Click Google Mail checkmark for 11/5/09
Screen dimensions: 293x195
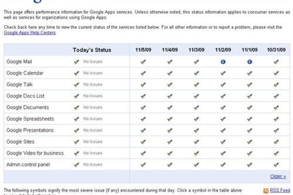pos(143,62)
